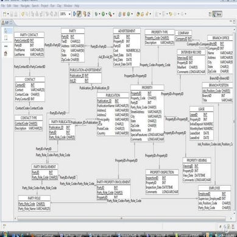The image size is (237, 237).
Task: Select the PARTY table header
Action: click(73, 31)
